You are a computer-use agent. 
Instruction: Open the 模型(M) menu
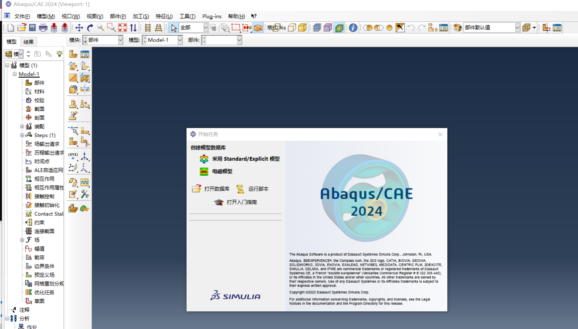pyautogui.click(x=46, y=16)
